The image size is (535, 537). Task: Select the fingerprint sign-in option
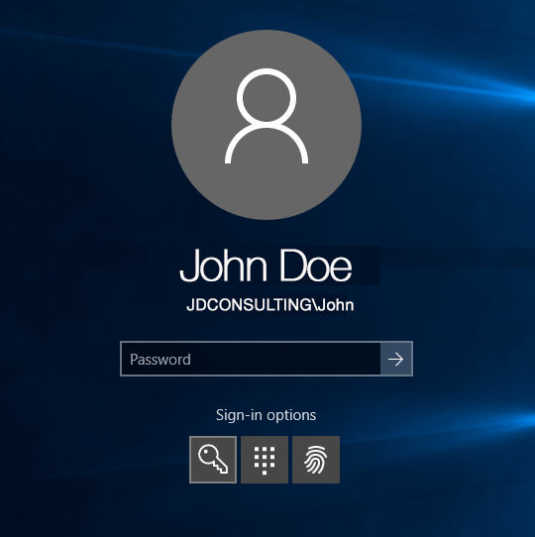tap(316, 460)
